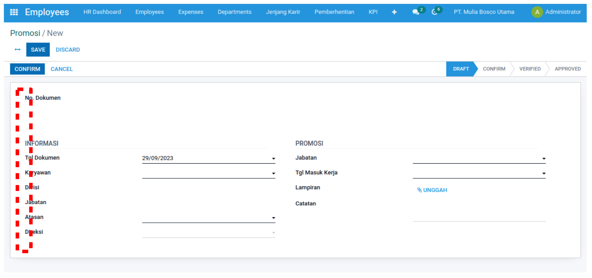Open the Tgl Masuk Kerja dropdown
592x278 pixels.
pos(544,173)
